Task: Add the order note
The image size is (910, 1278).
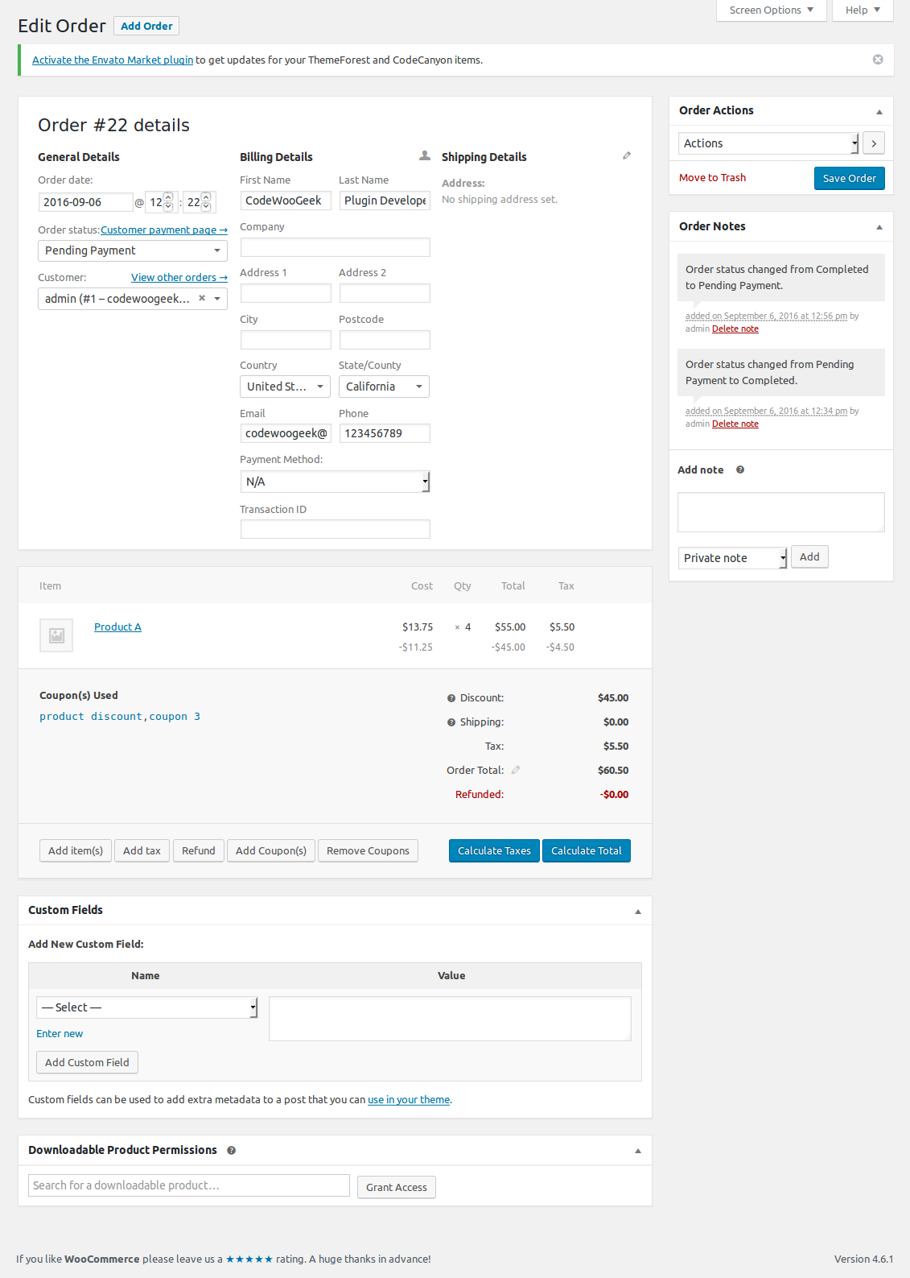Action: [809, 556]
